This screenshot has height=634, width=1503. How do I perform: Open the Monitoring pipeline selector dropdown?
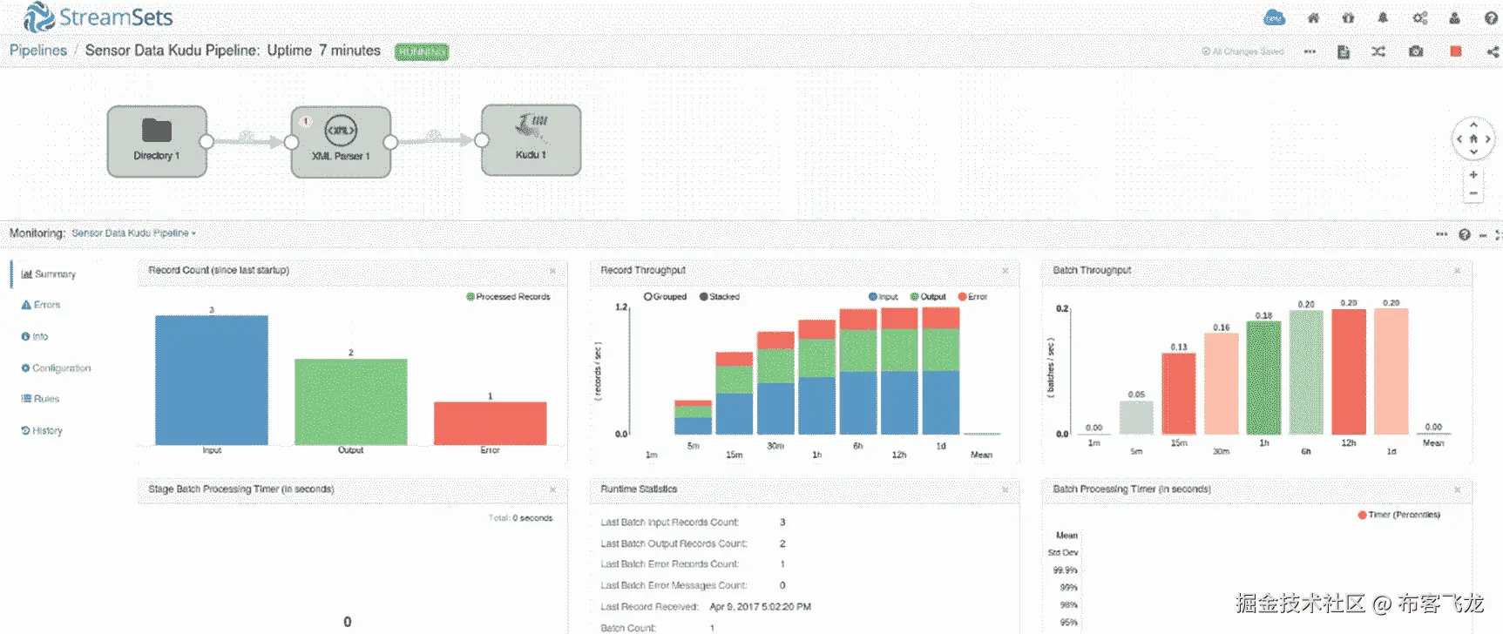click(x=134, y=233)
